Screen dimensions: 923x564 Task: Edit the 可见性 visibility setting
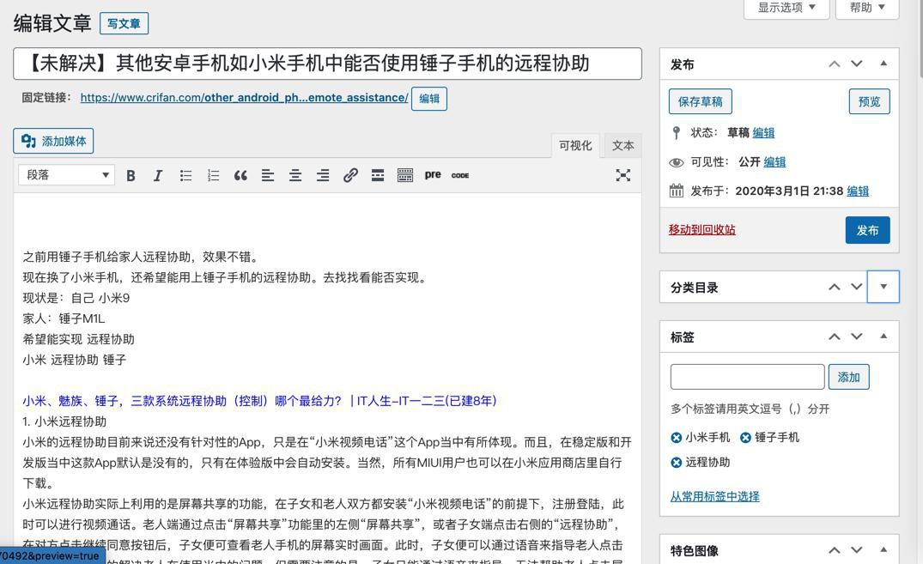(774, 162)
